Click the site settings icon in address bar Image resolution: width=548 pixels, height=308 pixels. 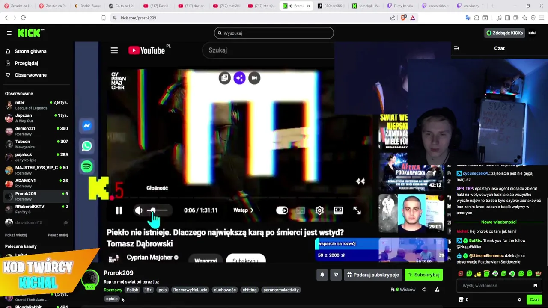114,18
